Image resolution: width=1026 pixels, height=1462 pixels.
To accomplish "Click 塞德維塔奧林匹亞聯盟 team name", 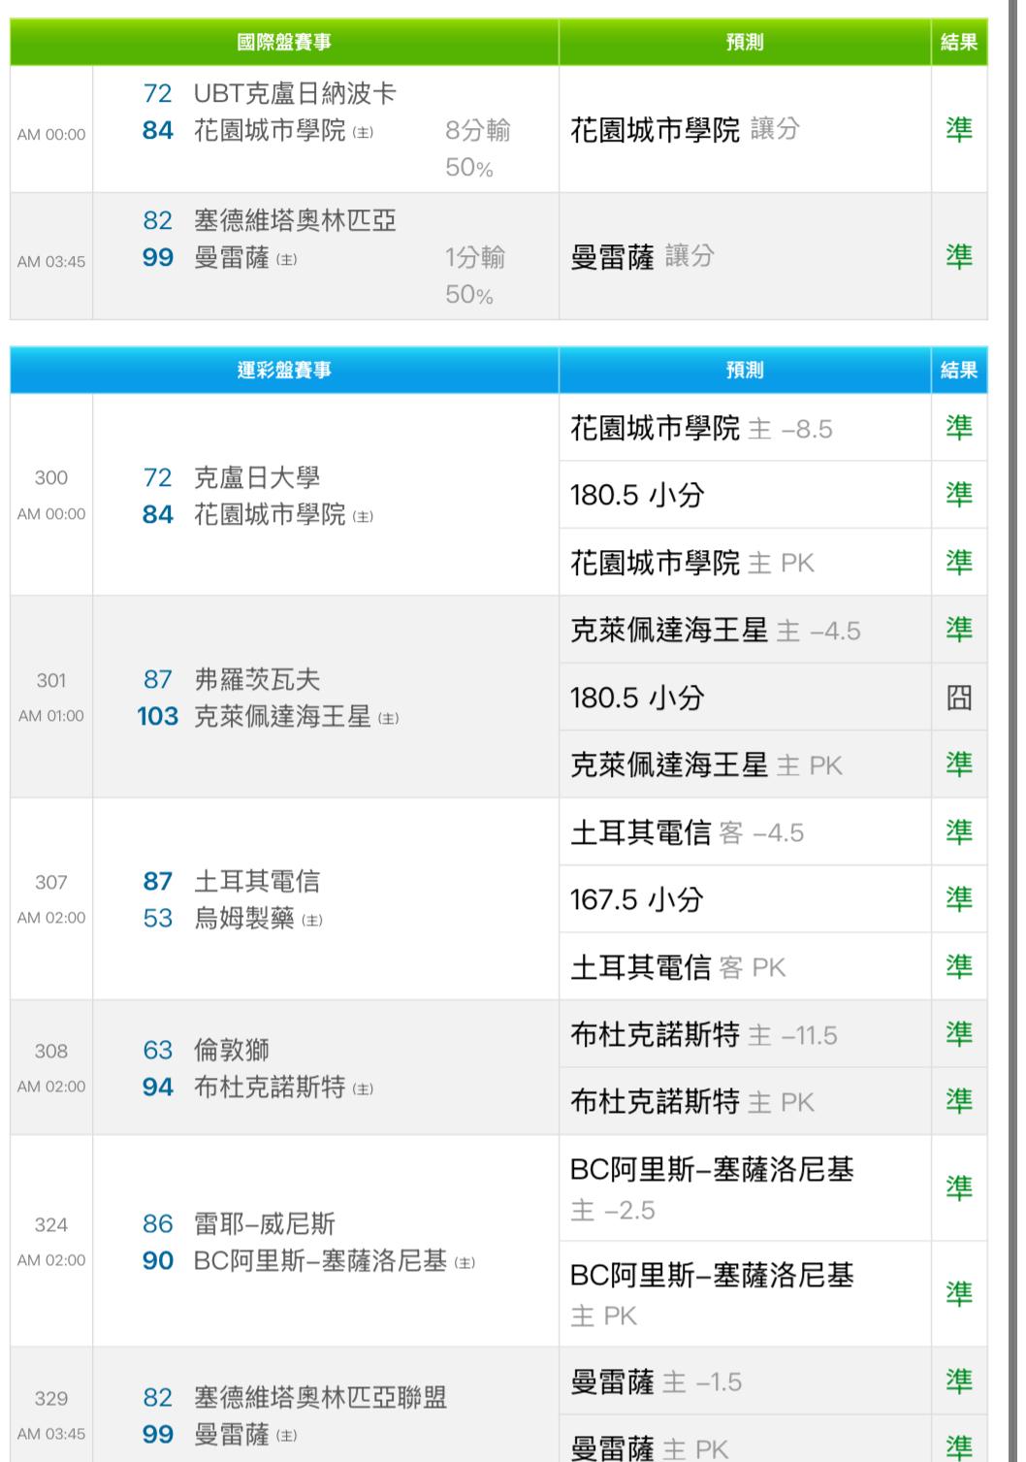I will tap(320, 1398).
